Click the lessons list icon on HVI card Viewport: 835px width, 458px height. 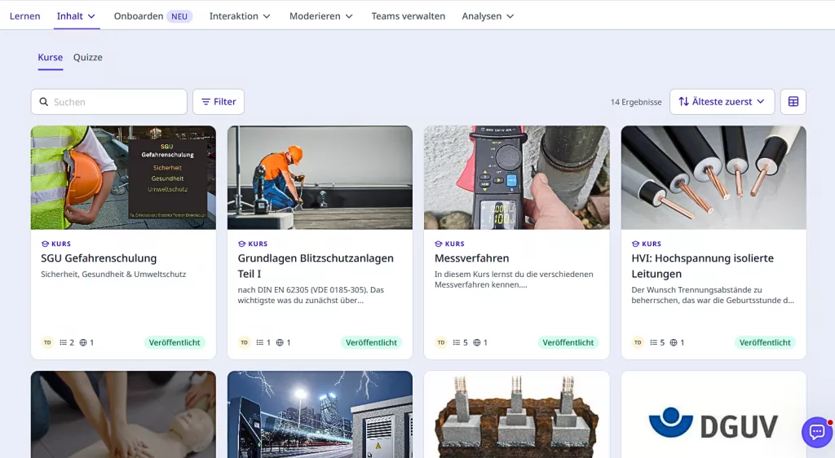point(654,343)
